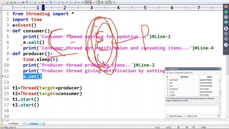This screenshot has width=229, height=129.
Task: Click the Redo arrow icon
Action: [55, 3]
